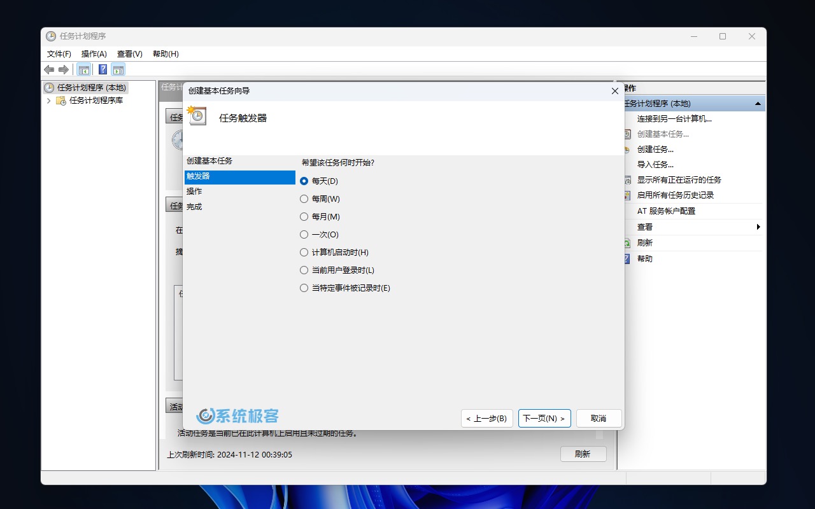This screenshot has width=815, height=509.
Task: Click the folder icon of 任务计划程序库
Action: (x=61, y=101)
